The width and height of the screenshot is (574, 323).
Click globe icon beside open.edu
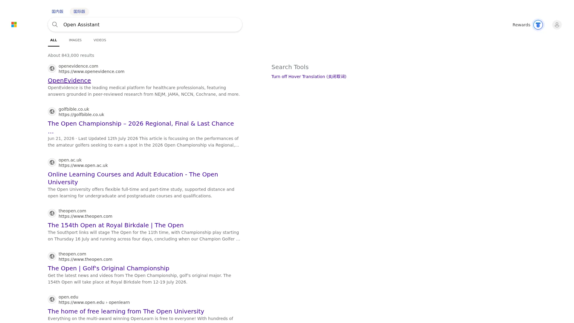point(52,299)
